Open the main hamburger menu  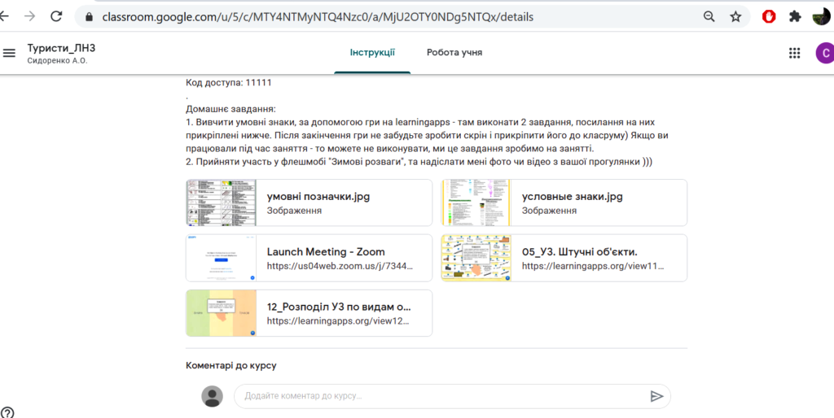9,53
